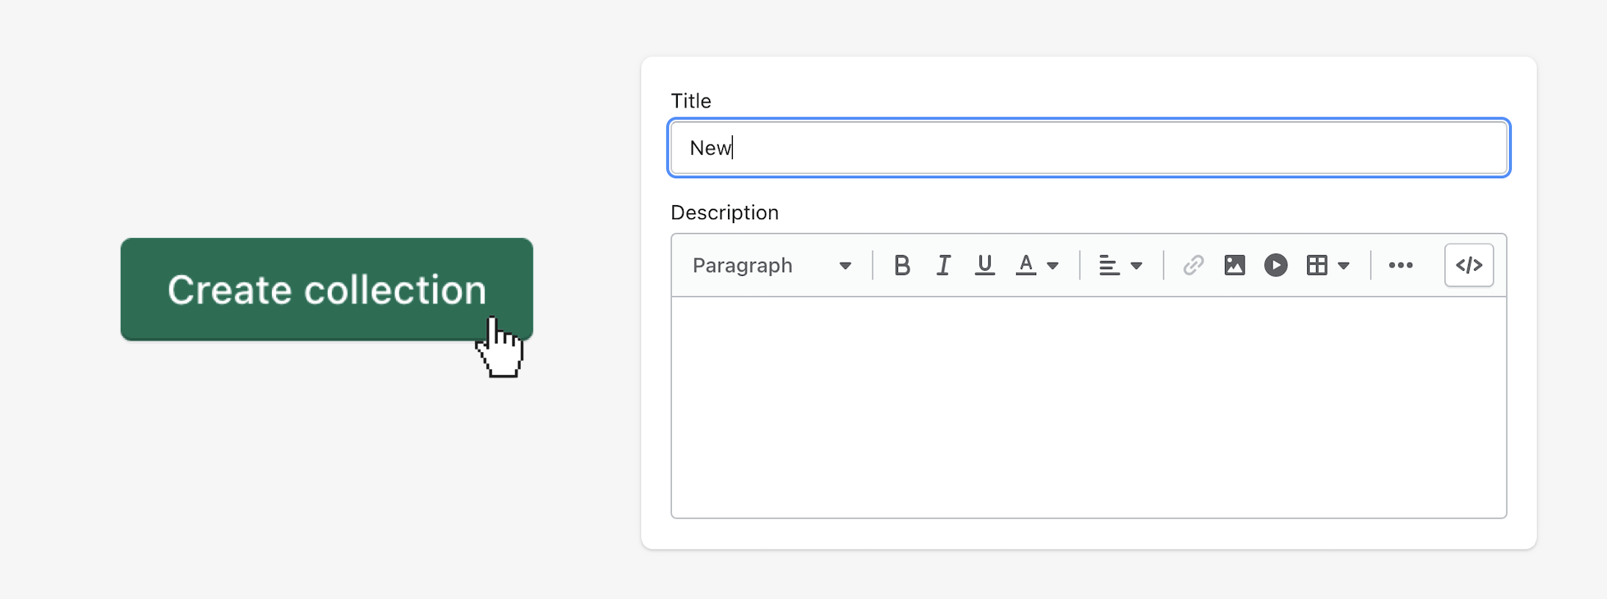
Task: Expand the text color dropdown arrow
Action: [1053, 266]
